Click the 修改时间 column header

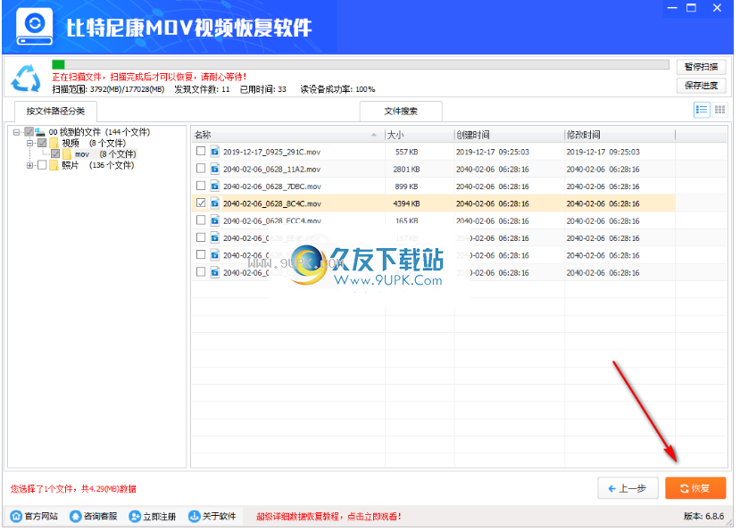click(x=619, y=135)
